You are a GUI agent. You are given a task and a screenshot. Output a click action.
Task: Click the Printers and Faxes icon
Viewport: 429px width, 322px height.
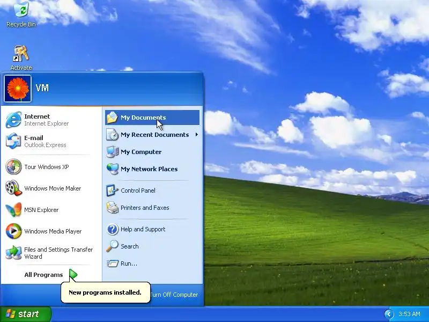pyautogui.click(x=112, y=208)
